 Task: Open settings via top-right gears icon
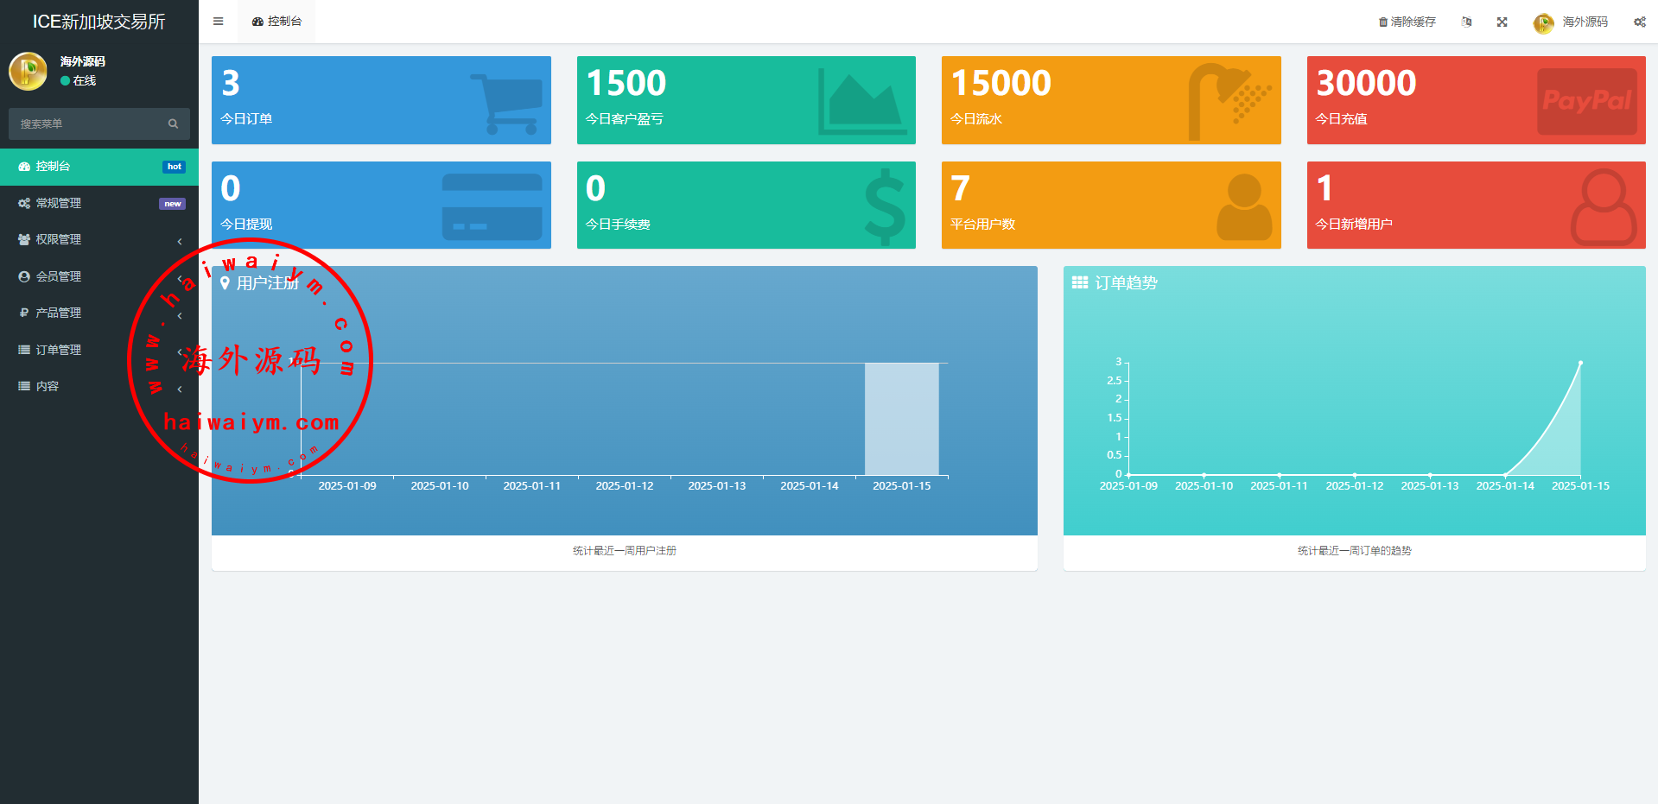[x=1639, y=22]
